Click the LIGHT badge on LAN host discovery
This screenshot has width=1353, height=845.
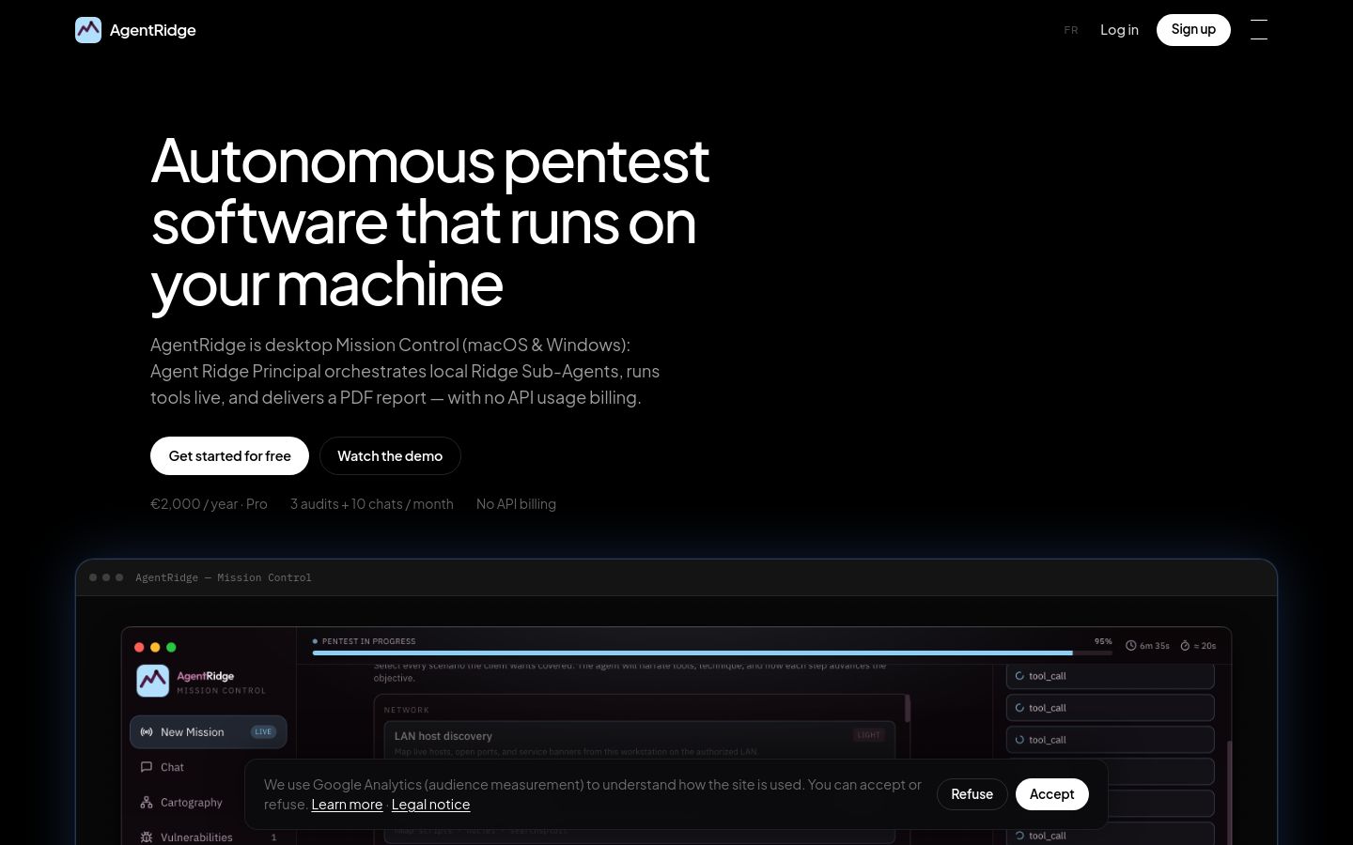coord(869,735)
